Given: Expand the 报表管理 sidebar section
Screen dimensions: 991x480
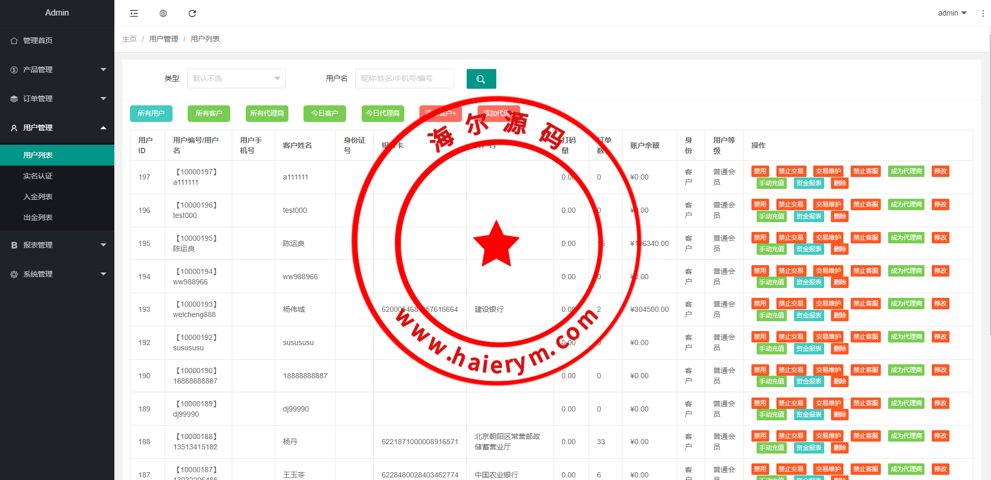Looking at the screenshot, I should click(x=57, y=245).
